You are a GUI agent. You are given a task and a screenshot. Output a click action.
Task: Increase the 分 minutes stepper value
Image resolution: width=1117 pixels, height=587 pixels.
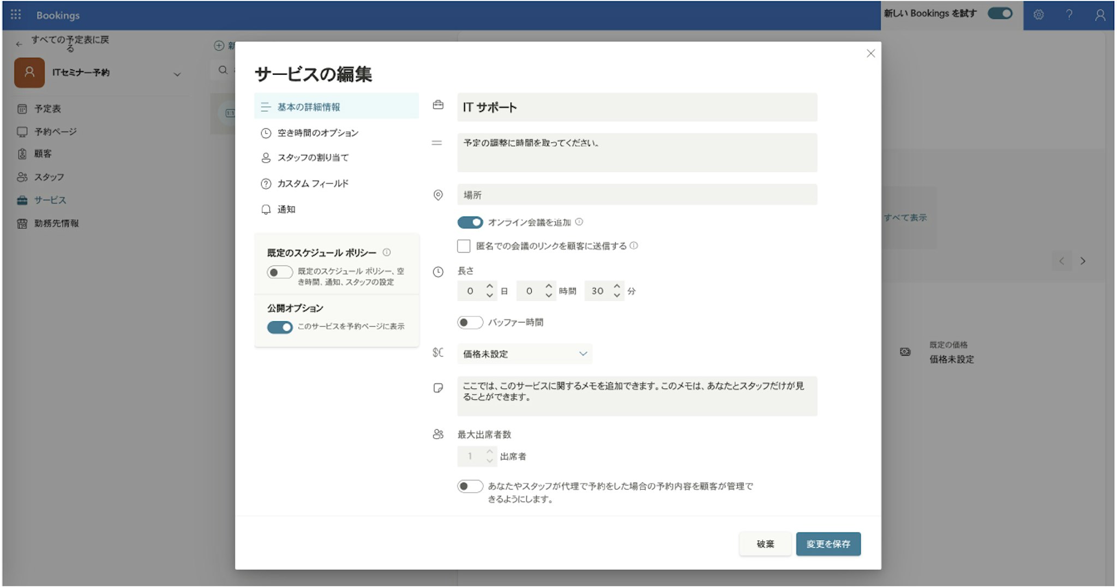pos(617,286)
